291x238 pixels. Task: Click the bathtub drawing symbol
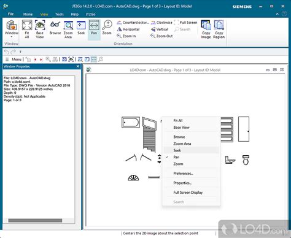(131, 122)
